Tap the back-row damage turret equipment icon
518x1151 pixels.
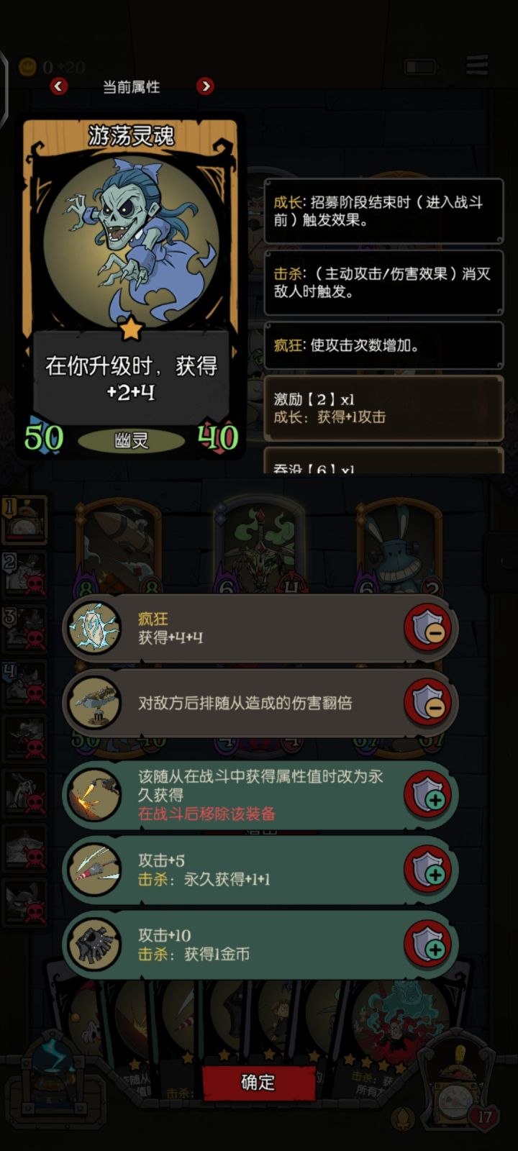pos(94,702)
